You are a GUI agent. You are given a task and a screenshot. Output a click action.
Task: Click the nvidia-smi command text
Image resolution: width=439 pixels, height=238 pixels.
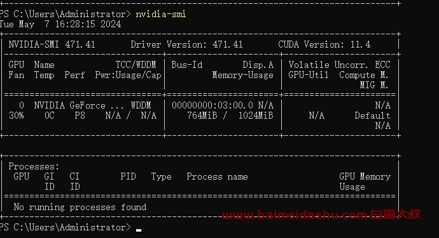pos(161,14)
